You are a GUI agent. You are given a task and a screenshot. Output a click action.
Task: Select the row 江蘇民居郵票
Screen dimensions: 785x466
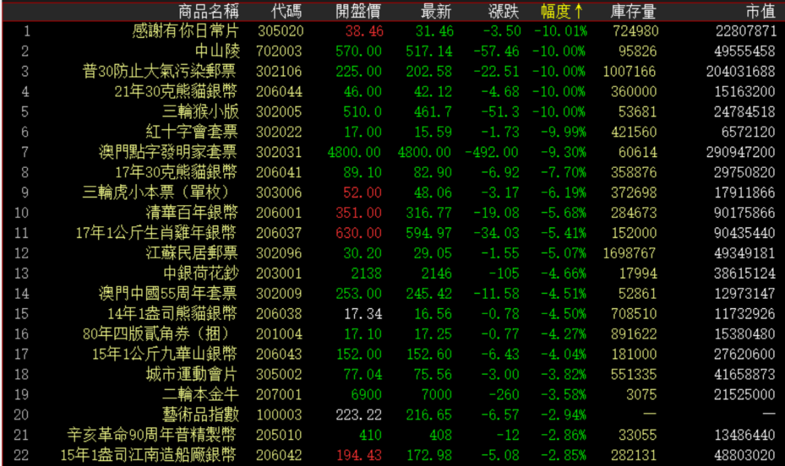(x=392, y=253)
